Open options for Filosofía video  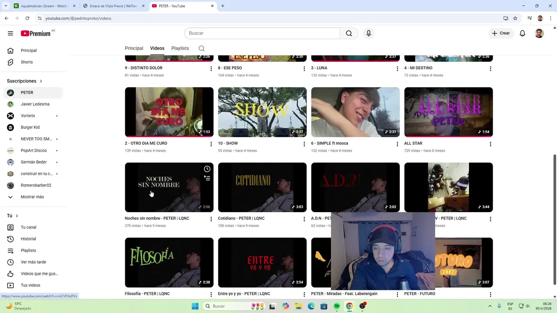point(211,294)
